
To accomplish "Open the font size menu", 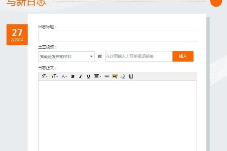I will point(54,76).
